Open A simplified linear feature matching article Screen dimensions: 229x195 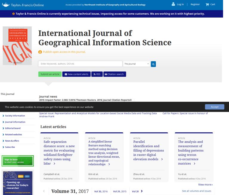(x=104, y=153)
